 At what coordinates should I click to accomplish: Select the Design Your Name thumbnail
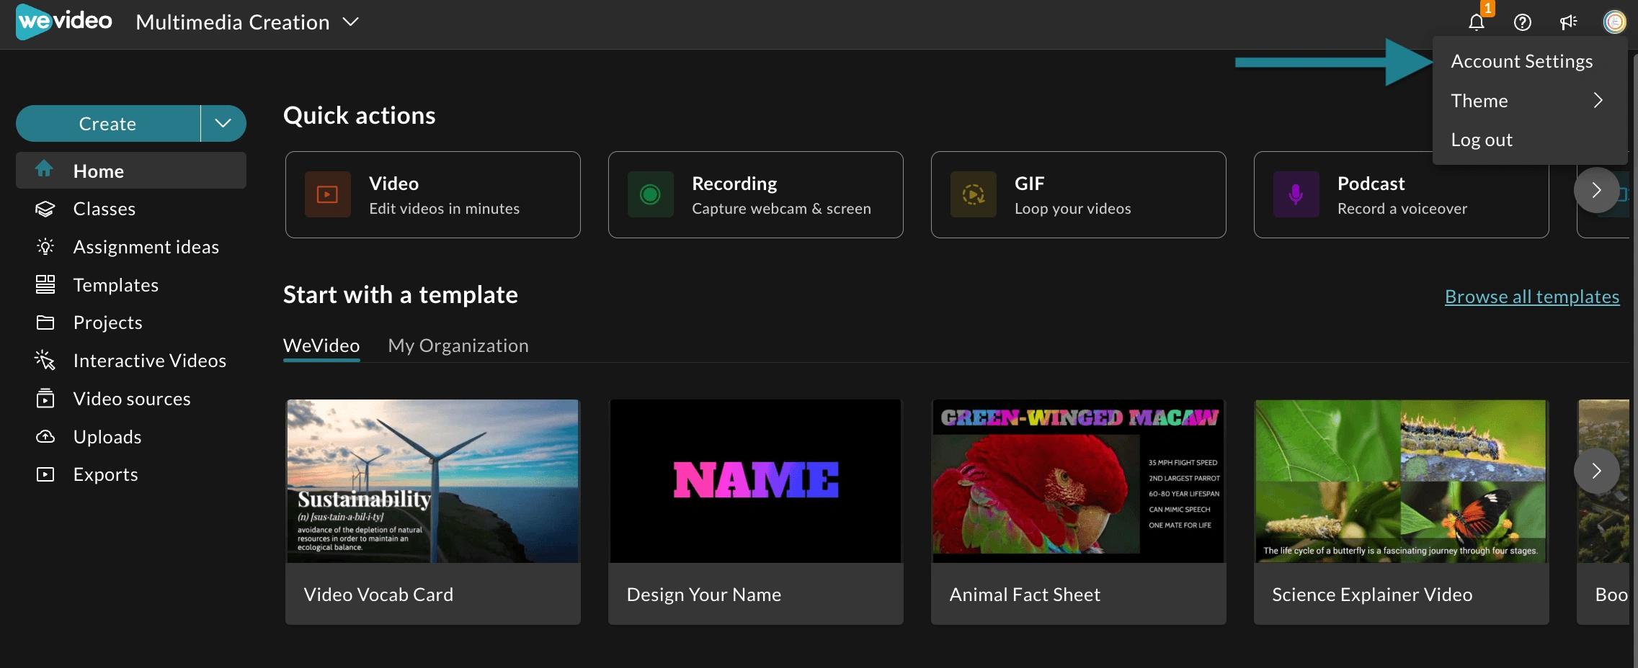[755, 481]
